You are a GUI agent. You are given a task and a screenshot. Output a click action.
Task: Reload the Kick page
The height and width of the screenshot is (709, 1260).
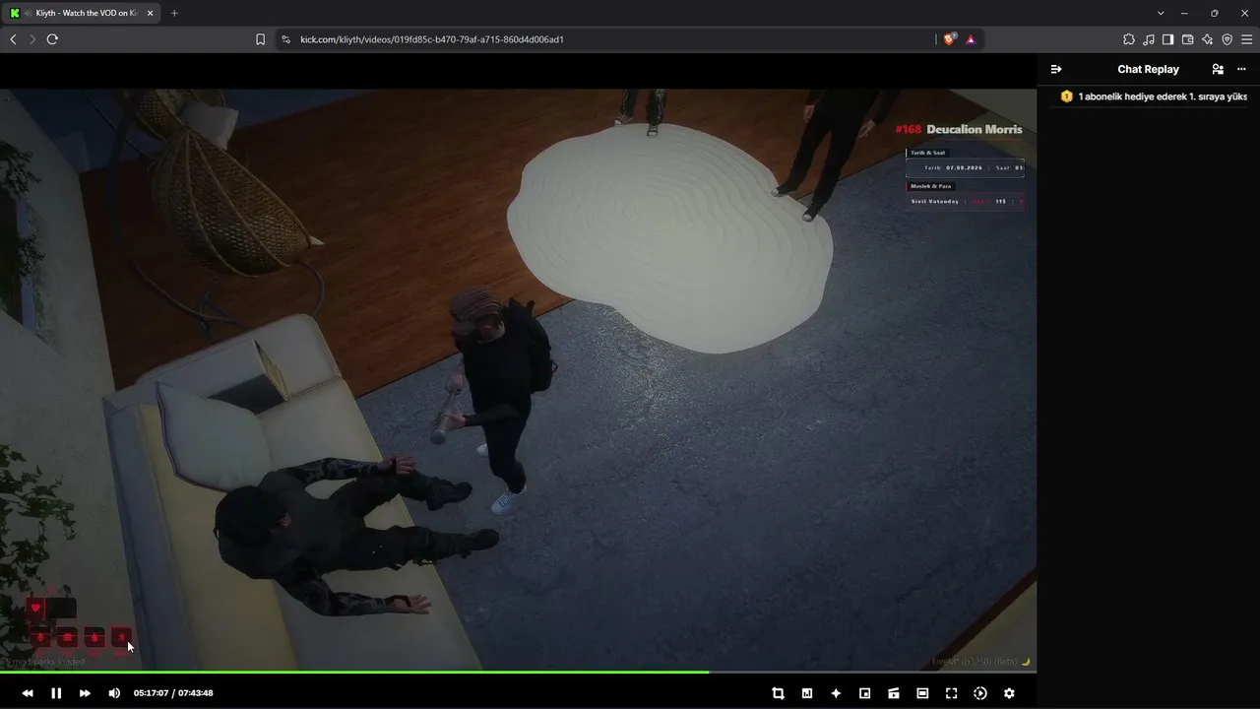tap(52, 39)
